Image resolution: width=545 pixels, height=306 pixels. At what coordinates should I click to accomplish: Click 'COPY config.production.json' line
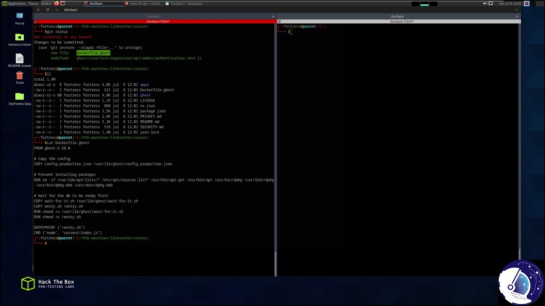click(103, 164)
